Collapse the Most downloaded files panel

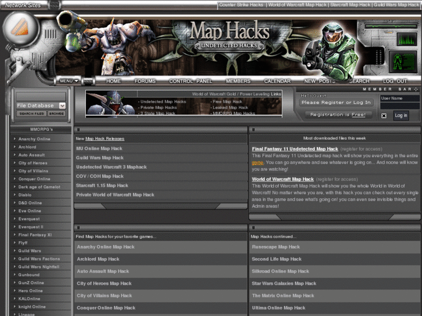pyautogui.click(x=253, y=130)
